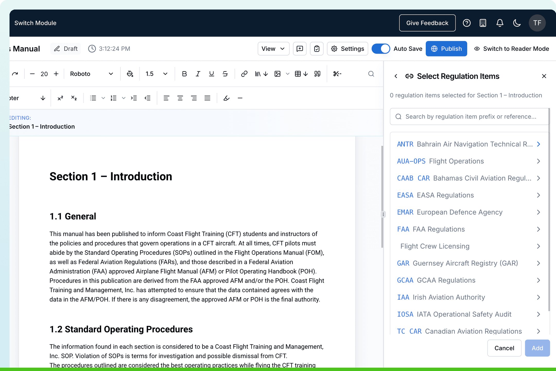Toggle strikethrough formatting
The image size is (556, 371).
[225, 74]
